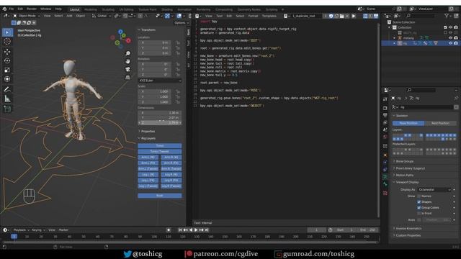Jump to the timeline start frame
The width and height of the screenshot is (461, 259).
pyautogui.click(x=180, y=230)
